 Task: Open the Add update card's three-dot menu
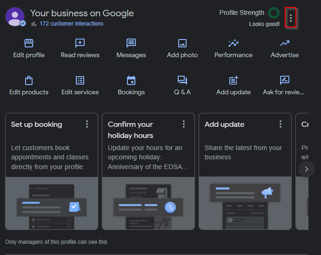click(x=281, y=124)
